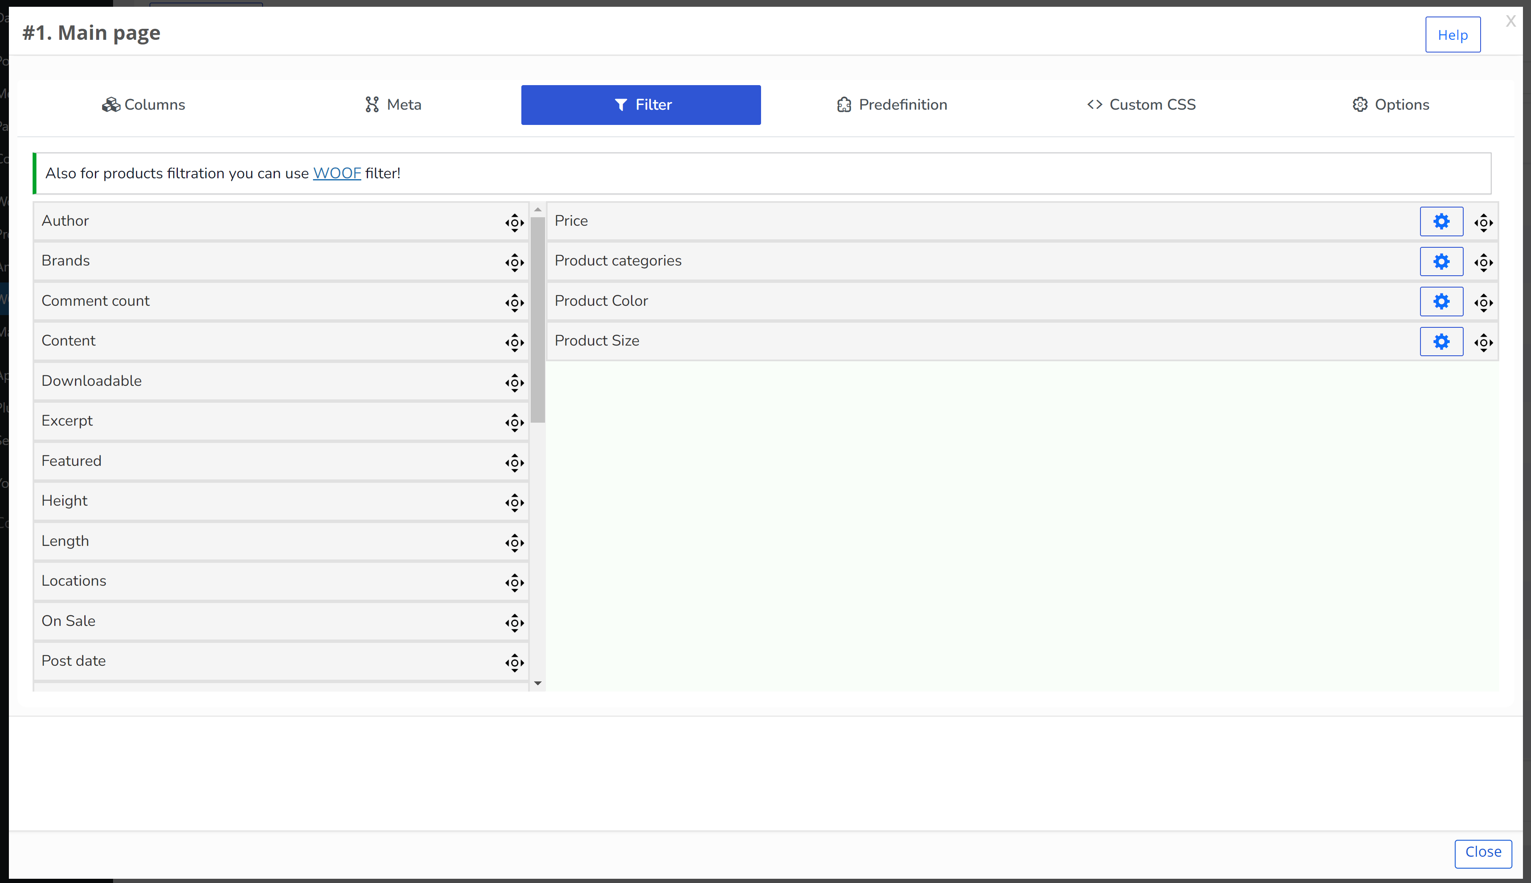Click the move handle on Featured row
Image resolution: width=1531 pixels, height=883 pixels.
[x=514, y=463]
